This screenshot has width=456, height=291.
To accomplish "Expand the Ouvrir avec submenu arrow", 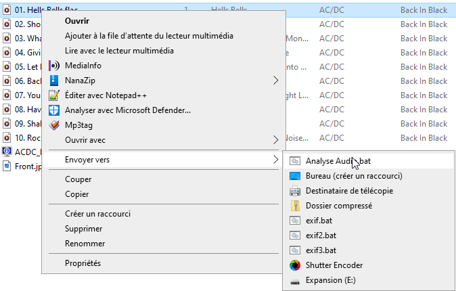I will pyautogui.click(x=275, y=140).
